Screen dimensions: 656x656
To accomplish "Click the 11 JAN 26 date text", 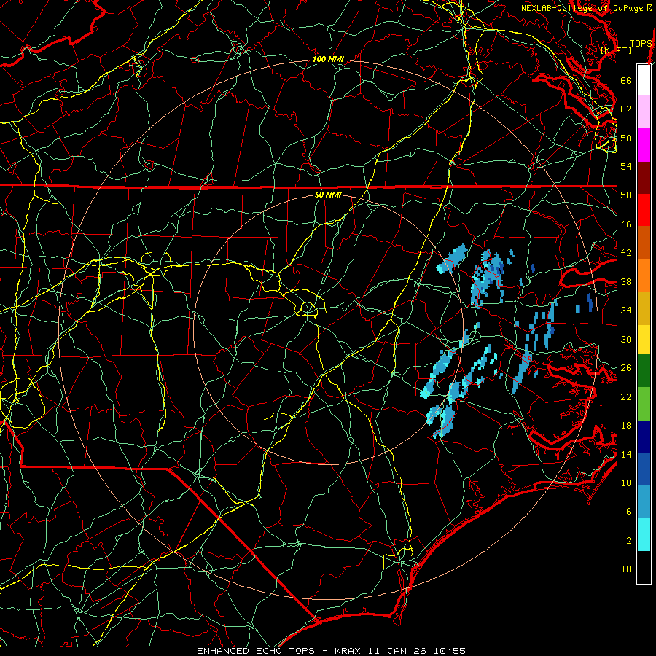I will pyautogui.click(x=397, y=651).
